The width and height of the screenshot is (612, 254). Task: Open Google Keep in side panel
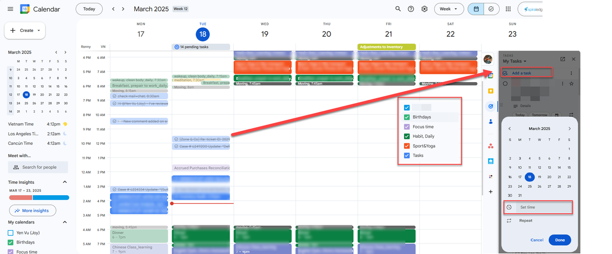coord(491,91)
